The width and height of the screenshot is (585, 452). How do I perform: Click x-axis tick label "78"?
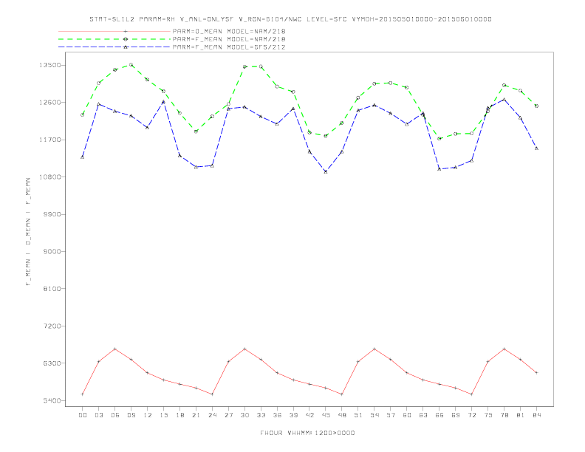[504, 415]
